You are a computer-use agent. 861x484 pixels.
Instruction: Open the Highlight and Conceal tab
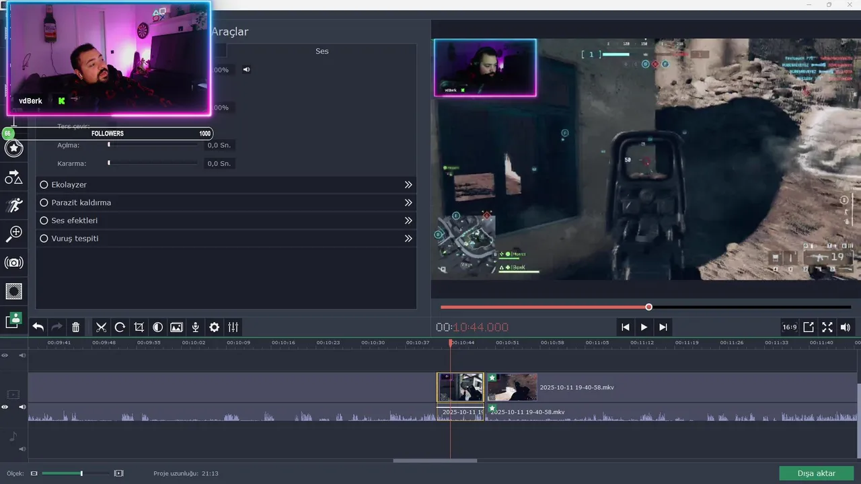click(x=13, y=291)
